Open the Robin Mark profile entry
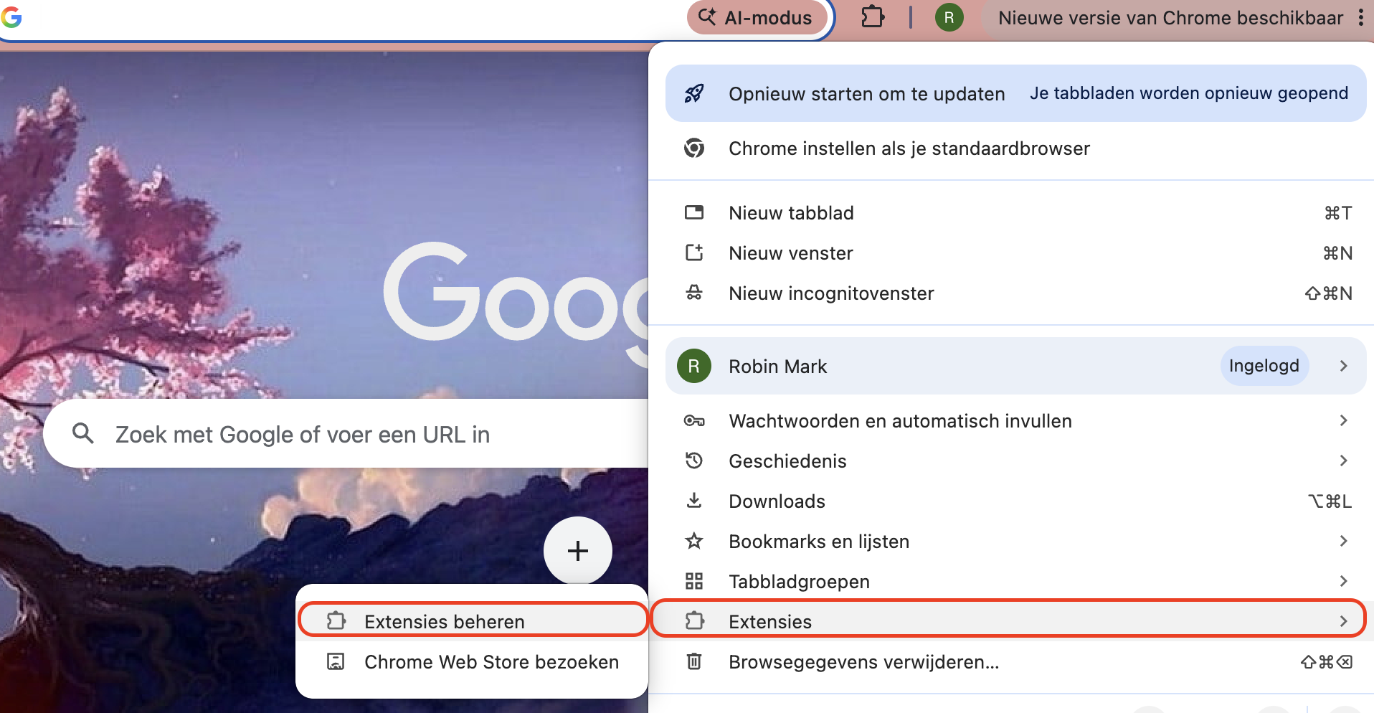1374x713 pixels. [x=1016, y=366]
